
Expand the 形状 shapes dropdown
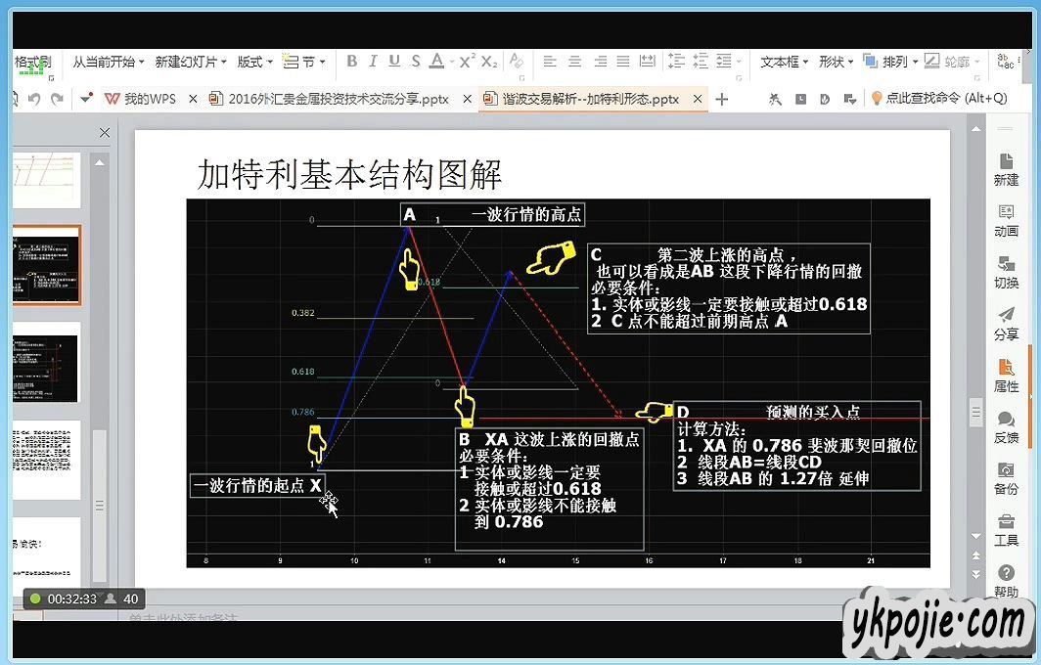[x=836, y=62]
